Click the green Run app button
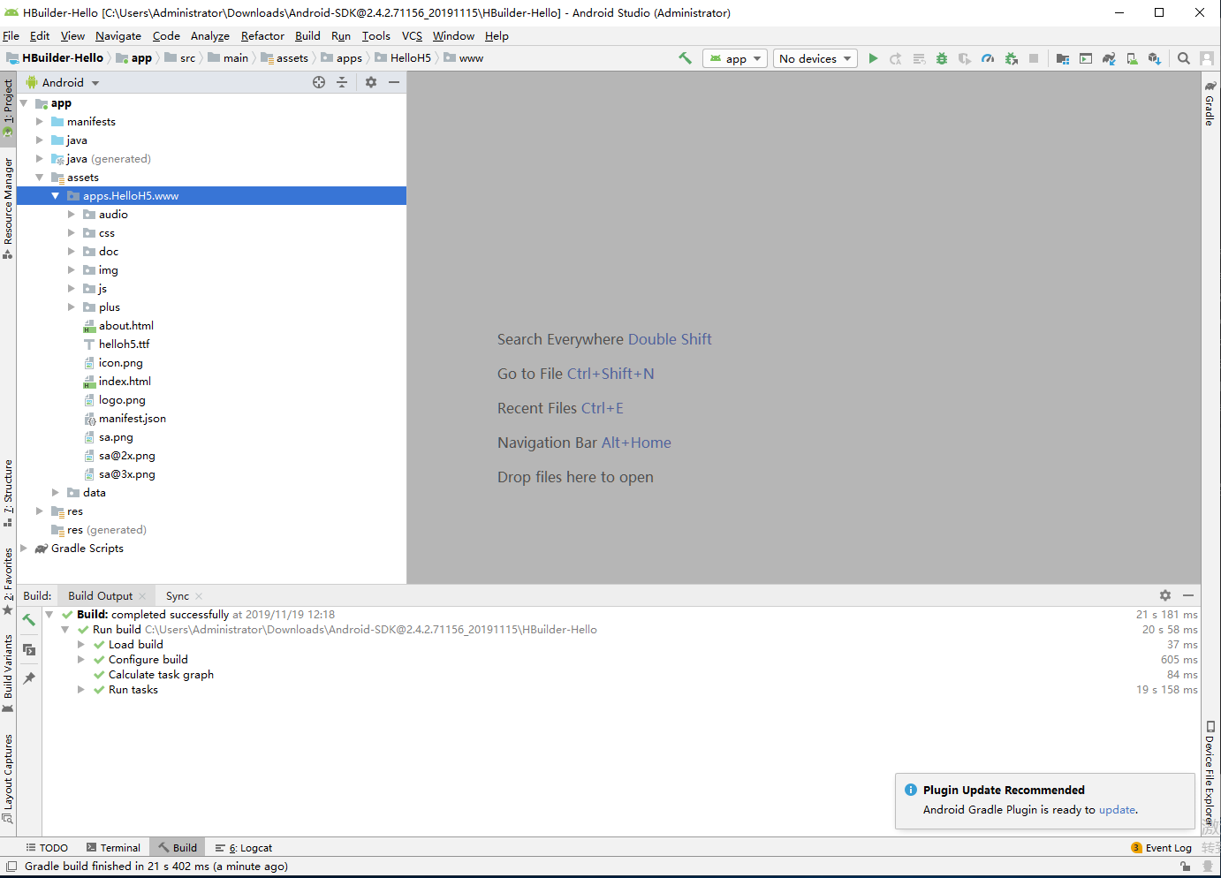1221x878 pixels. point(873,58)
